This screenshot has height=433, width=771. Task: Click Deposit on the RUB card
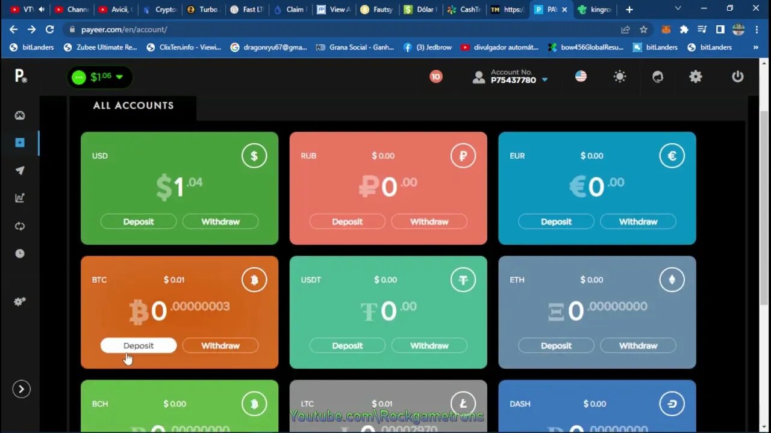[348, 221]
